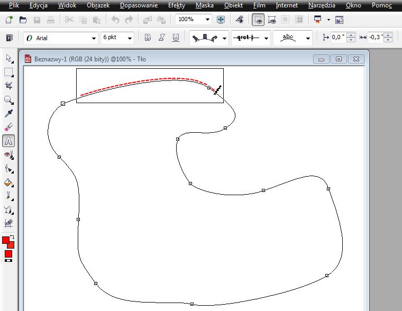402x311 pixels.
Task: Select the Eraser tool
Action: point(8,127)
